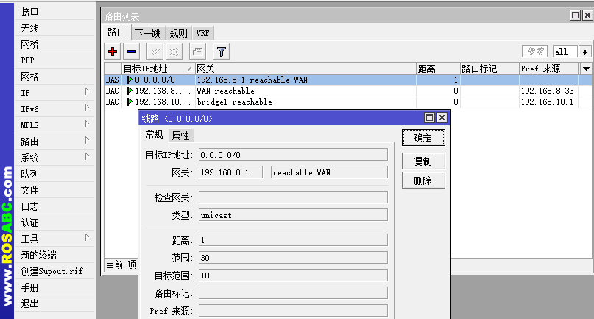Screen dimensions: 594x319
Task: Click the 类型 field showing unicast
Action: [x=293, y=215]
